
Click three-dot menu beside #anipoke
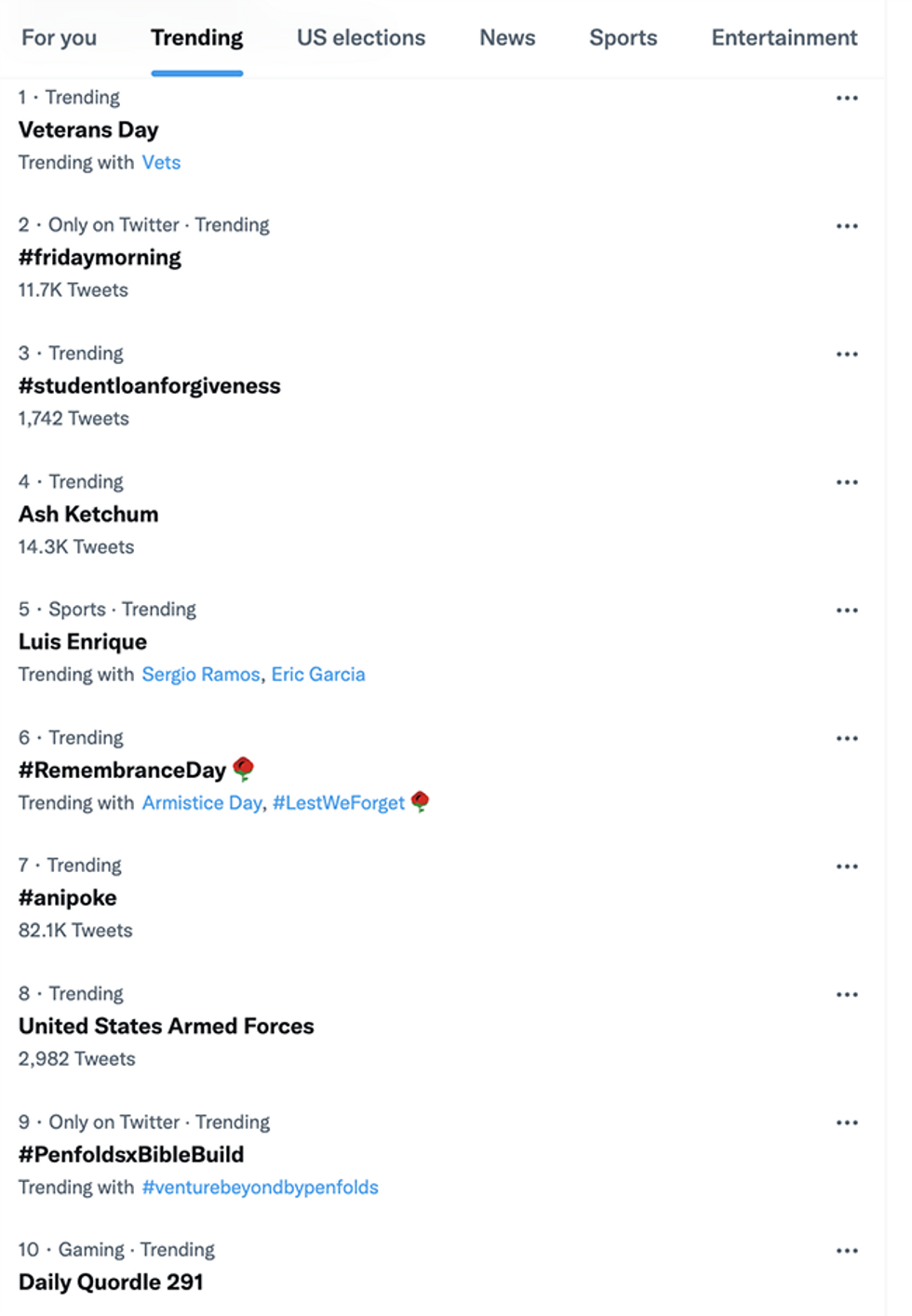[x=847, y=866]
